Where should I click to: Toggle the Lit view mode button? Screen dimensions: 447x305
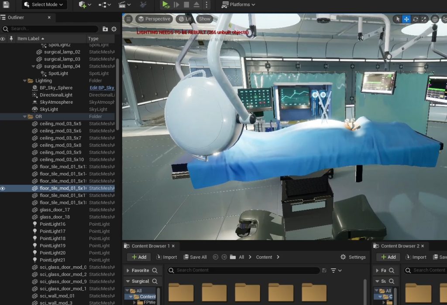(185, 19)
